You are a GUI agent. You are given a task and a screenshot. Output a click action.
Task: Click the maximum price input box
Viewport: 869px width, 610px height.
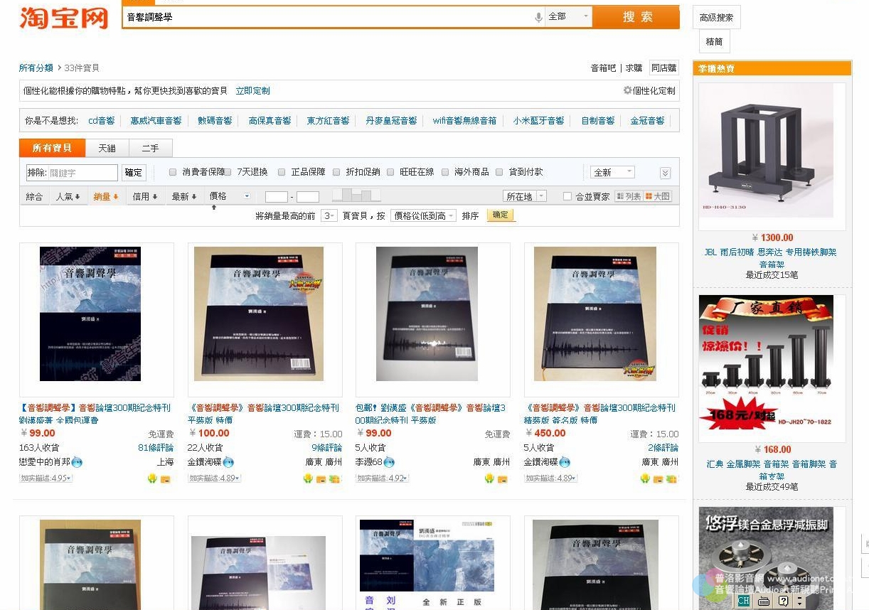(308, 196)
